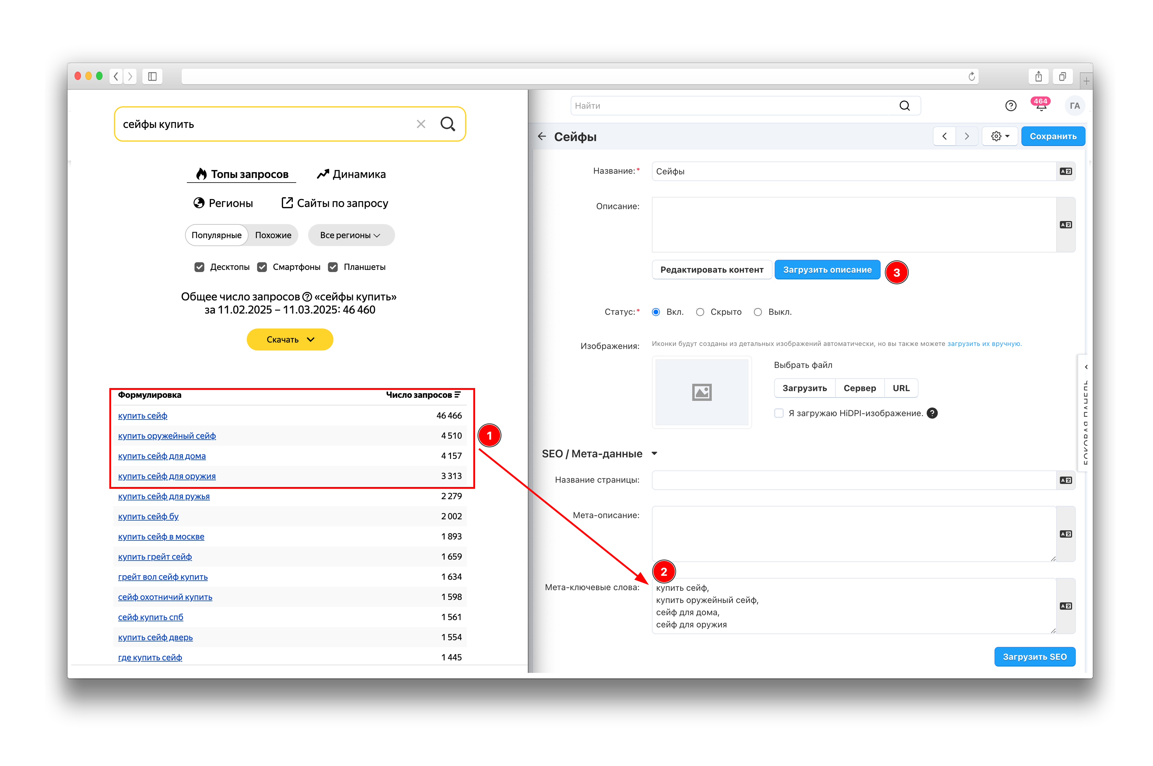
Task: Open the купить оружейный сейф query link
Action: [167, 436]
